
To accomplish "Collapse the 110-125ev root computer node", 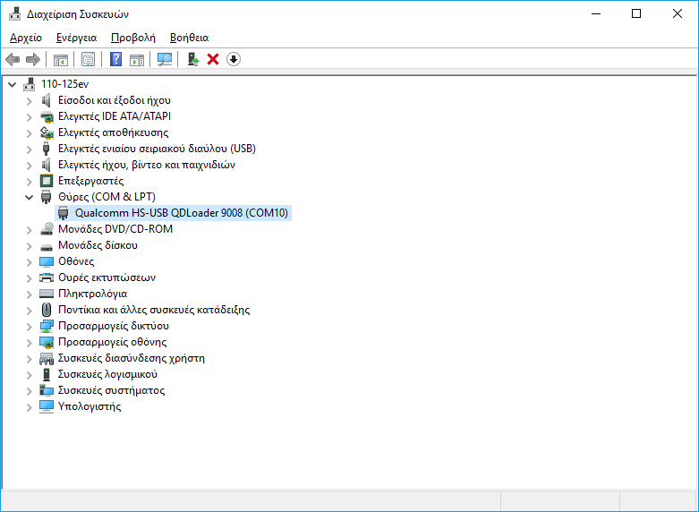I will pyautogui.click(x=12, y=84).
